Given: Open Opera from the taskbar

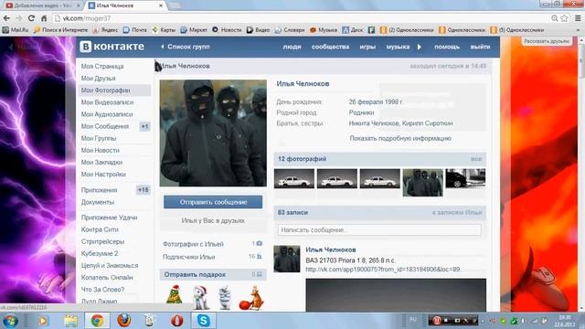Looking at the screenshot, I should point(176,321).
